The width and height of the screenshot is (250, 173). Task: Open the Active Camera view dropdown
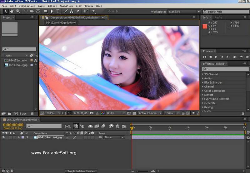pos(150,113)
